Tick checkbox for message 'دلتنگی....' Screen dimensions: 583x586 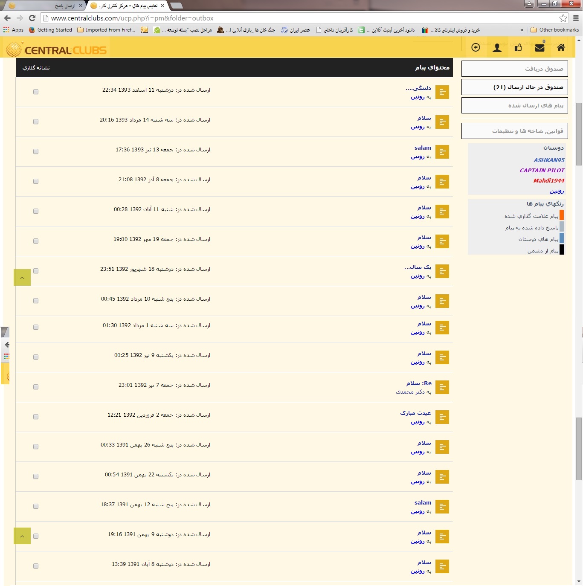pos(36,92)
